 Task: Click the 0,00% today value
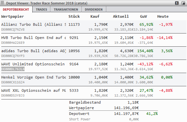point(167,77)
